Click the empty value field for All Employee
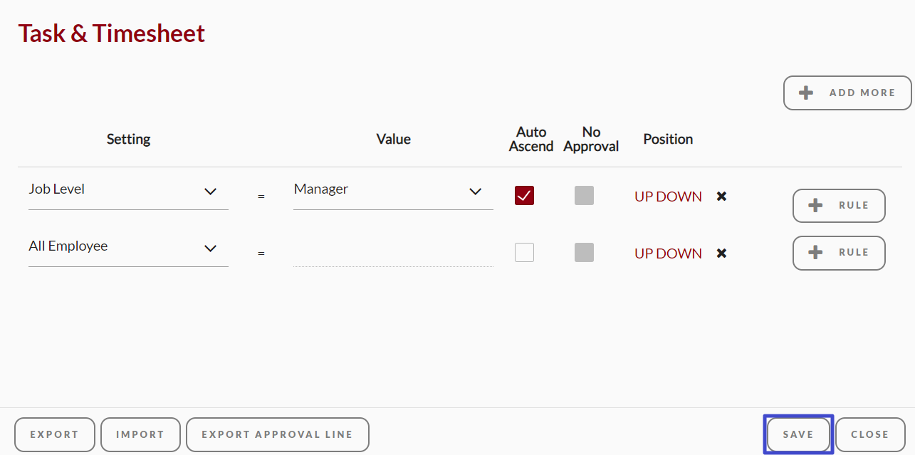 click(x=393, y=252)
